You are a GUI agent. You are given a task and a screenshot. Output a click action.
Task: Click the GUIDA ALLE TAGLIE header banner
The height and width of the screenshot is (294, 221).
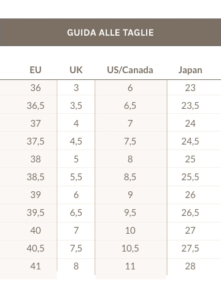110,33
